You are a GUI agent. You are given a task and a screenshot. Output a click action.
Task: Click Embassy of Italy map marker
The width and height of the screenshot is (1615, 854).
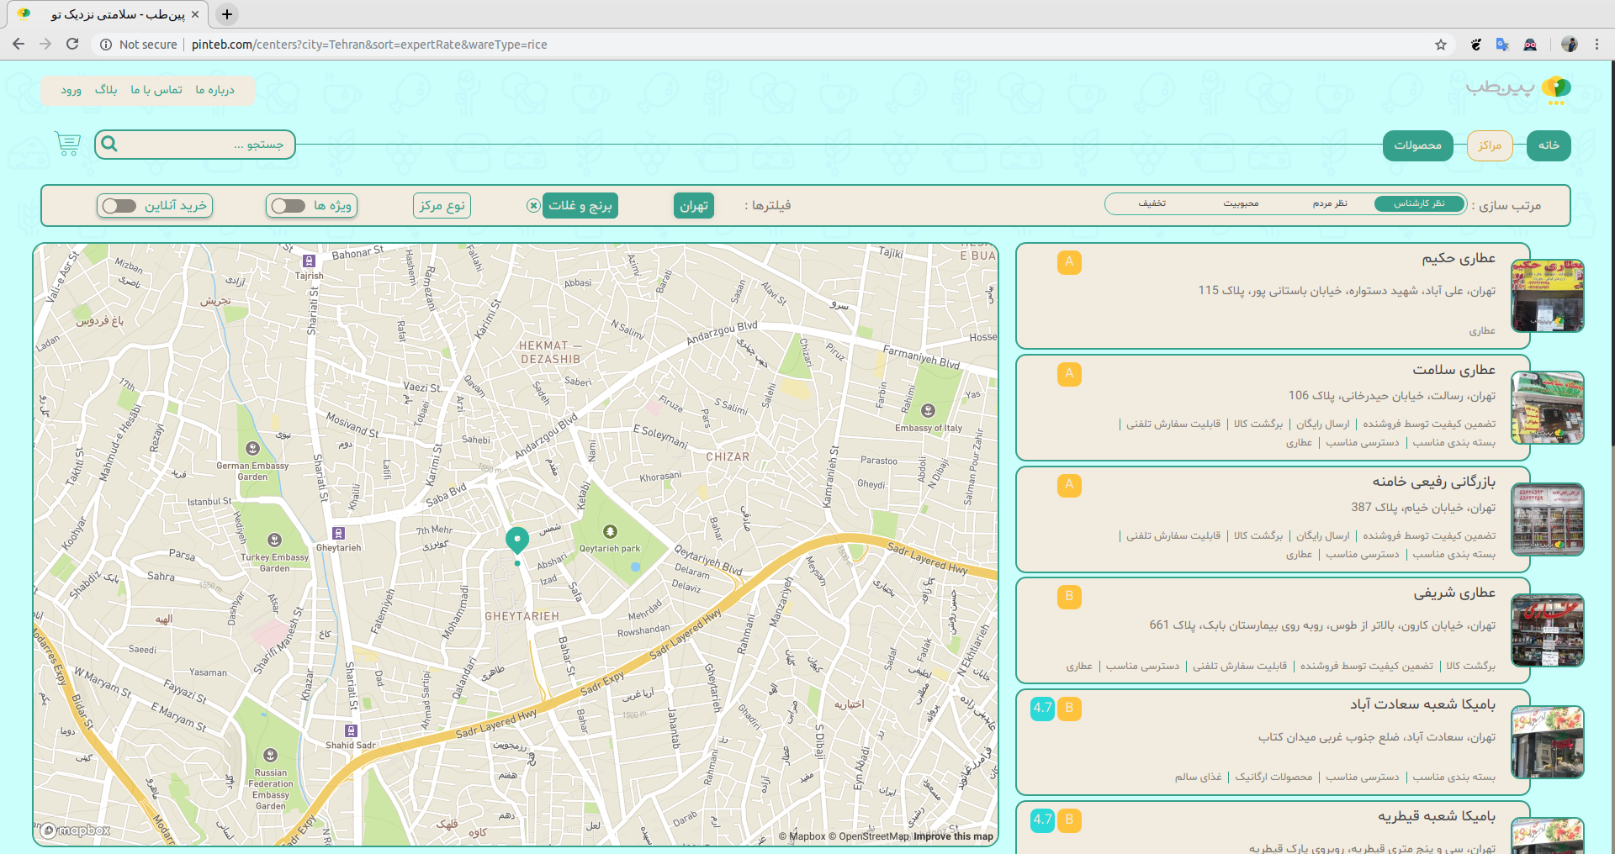[929, 411]
